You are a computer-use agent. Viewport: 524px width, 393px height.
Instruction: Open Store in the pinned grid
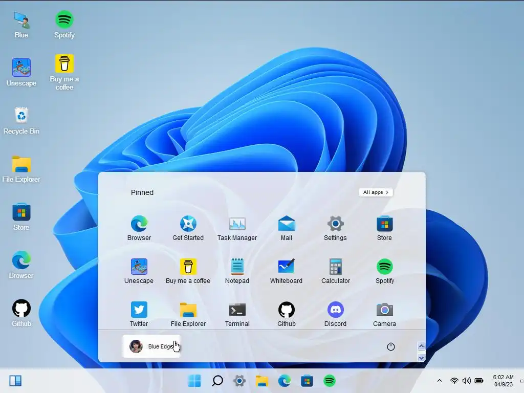coord(384,228)
